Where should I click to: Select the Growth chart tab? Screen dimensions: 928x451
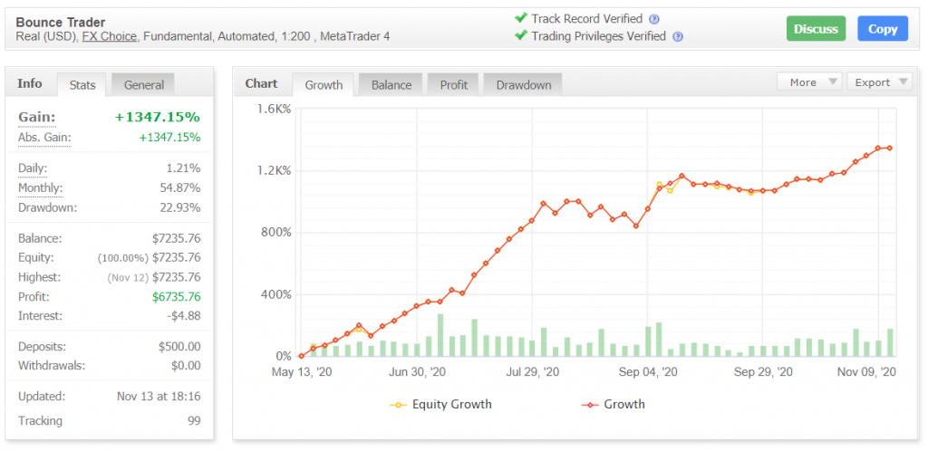tap(324, 85)
